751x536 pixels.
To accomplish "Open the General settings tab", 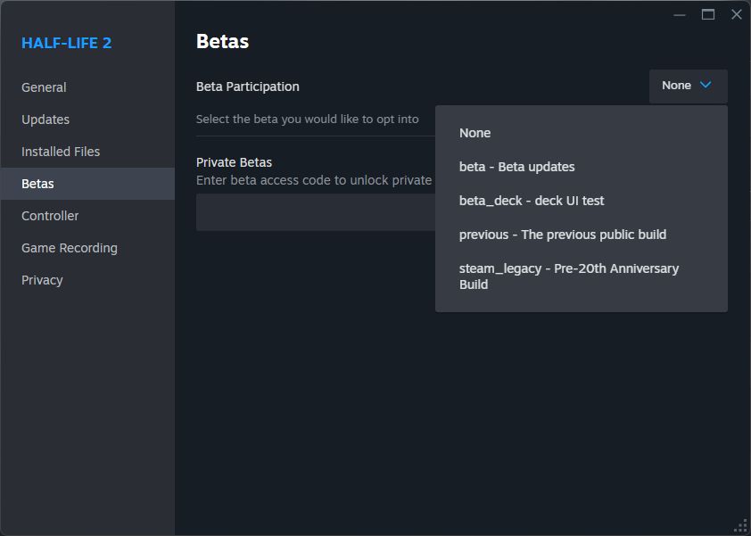I will [44, 87].
